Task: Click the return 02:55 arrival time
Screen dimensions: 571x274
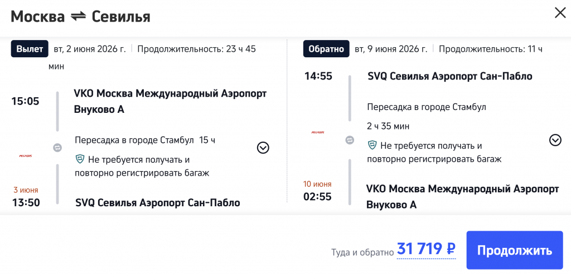Action: [x=318, y=196]
